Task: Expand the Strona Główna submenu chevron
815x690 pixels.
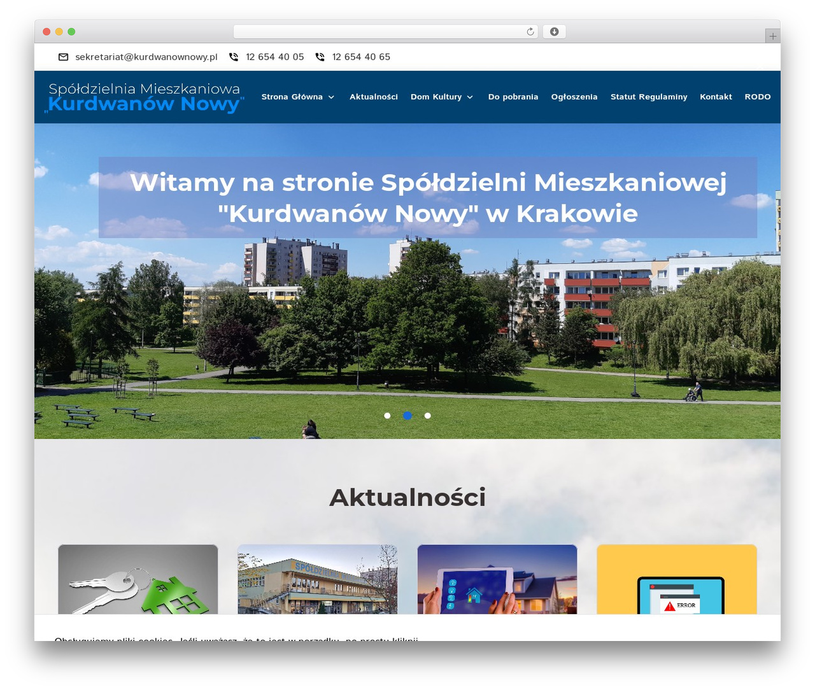Action: [x=331, y=97]
